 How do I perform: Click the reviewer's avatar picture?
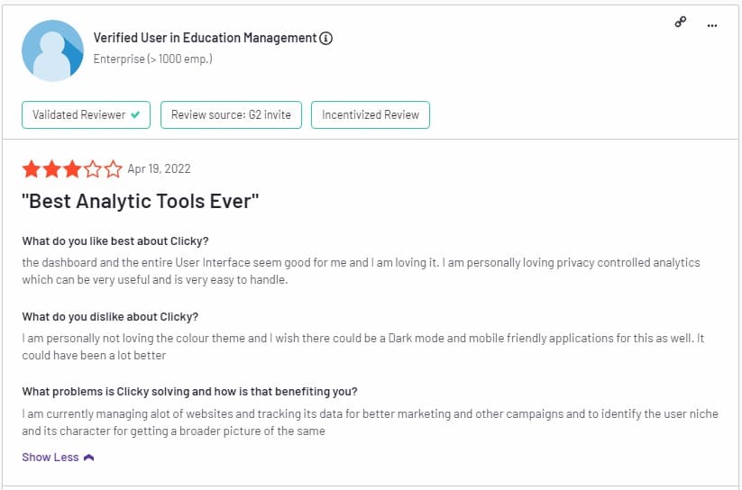52,50
